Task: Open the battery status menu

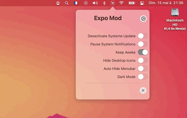Action: pyautogui.click(x=132, y=3)
